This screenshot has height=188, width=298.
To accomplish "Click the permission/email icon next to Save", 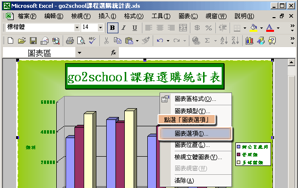I will pyautogui.click(x=45, y=41).
